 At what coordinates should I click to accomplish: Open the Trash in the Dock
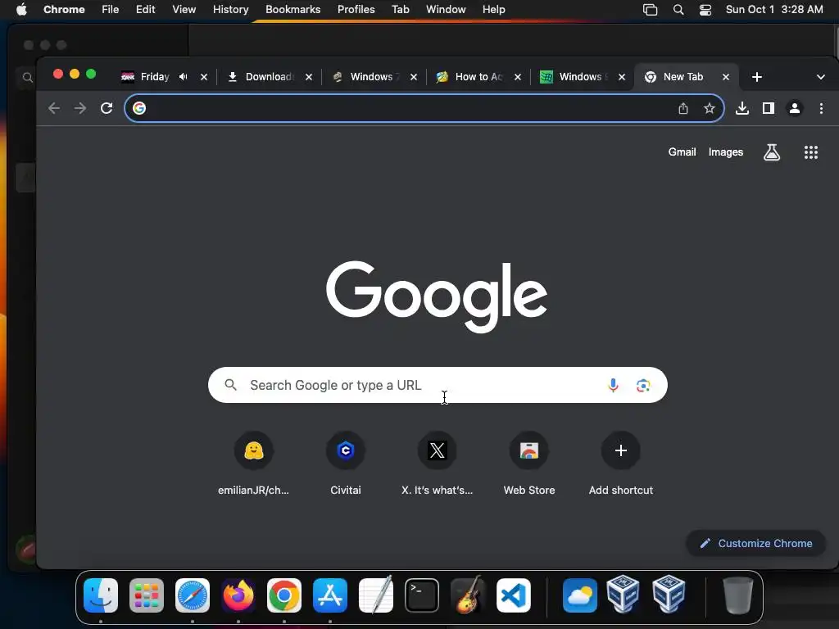[738, 595]
